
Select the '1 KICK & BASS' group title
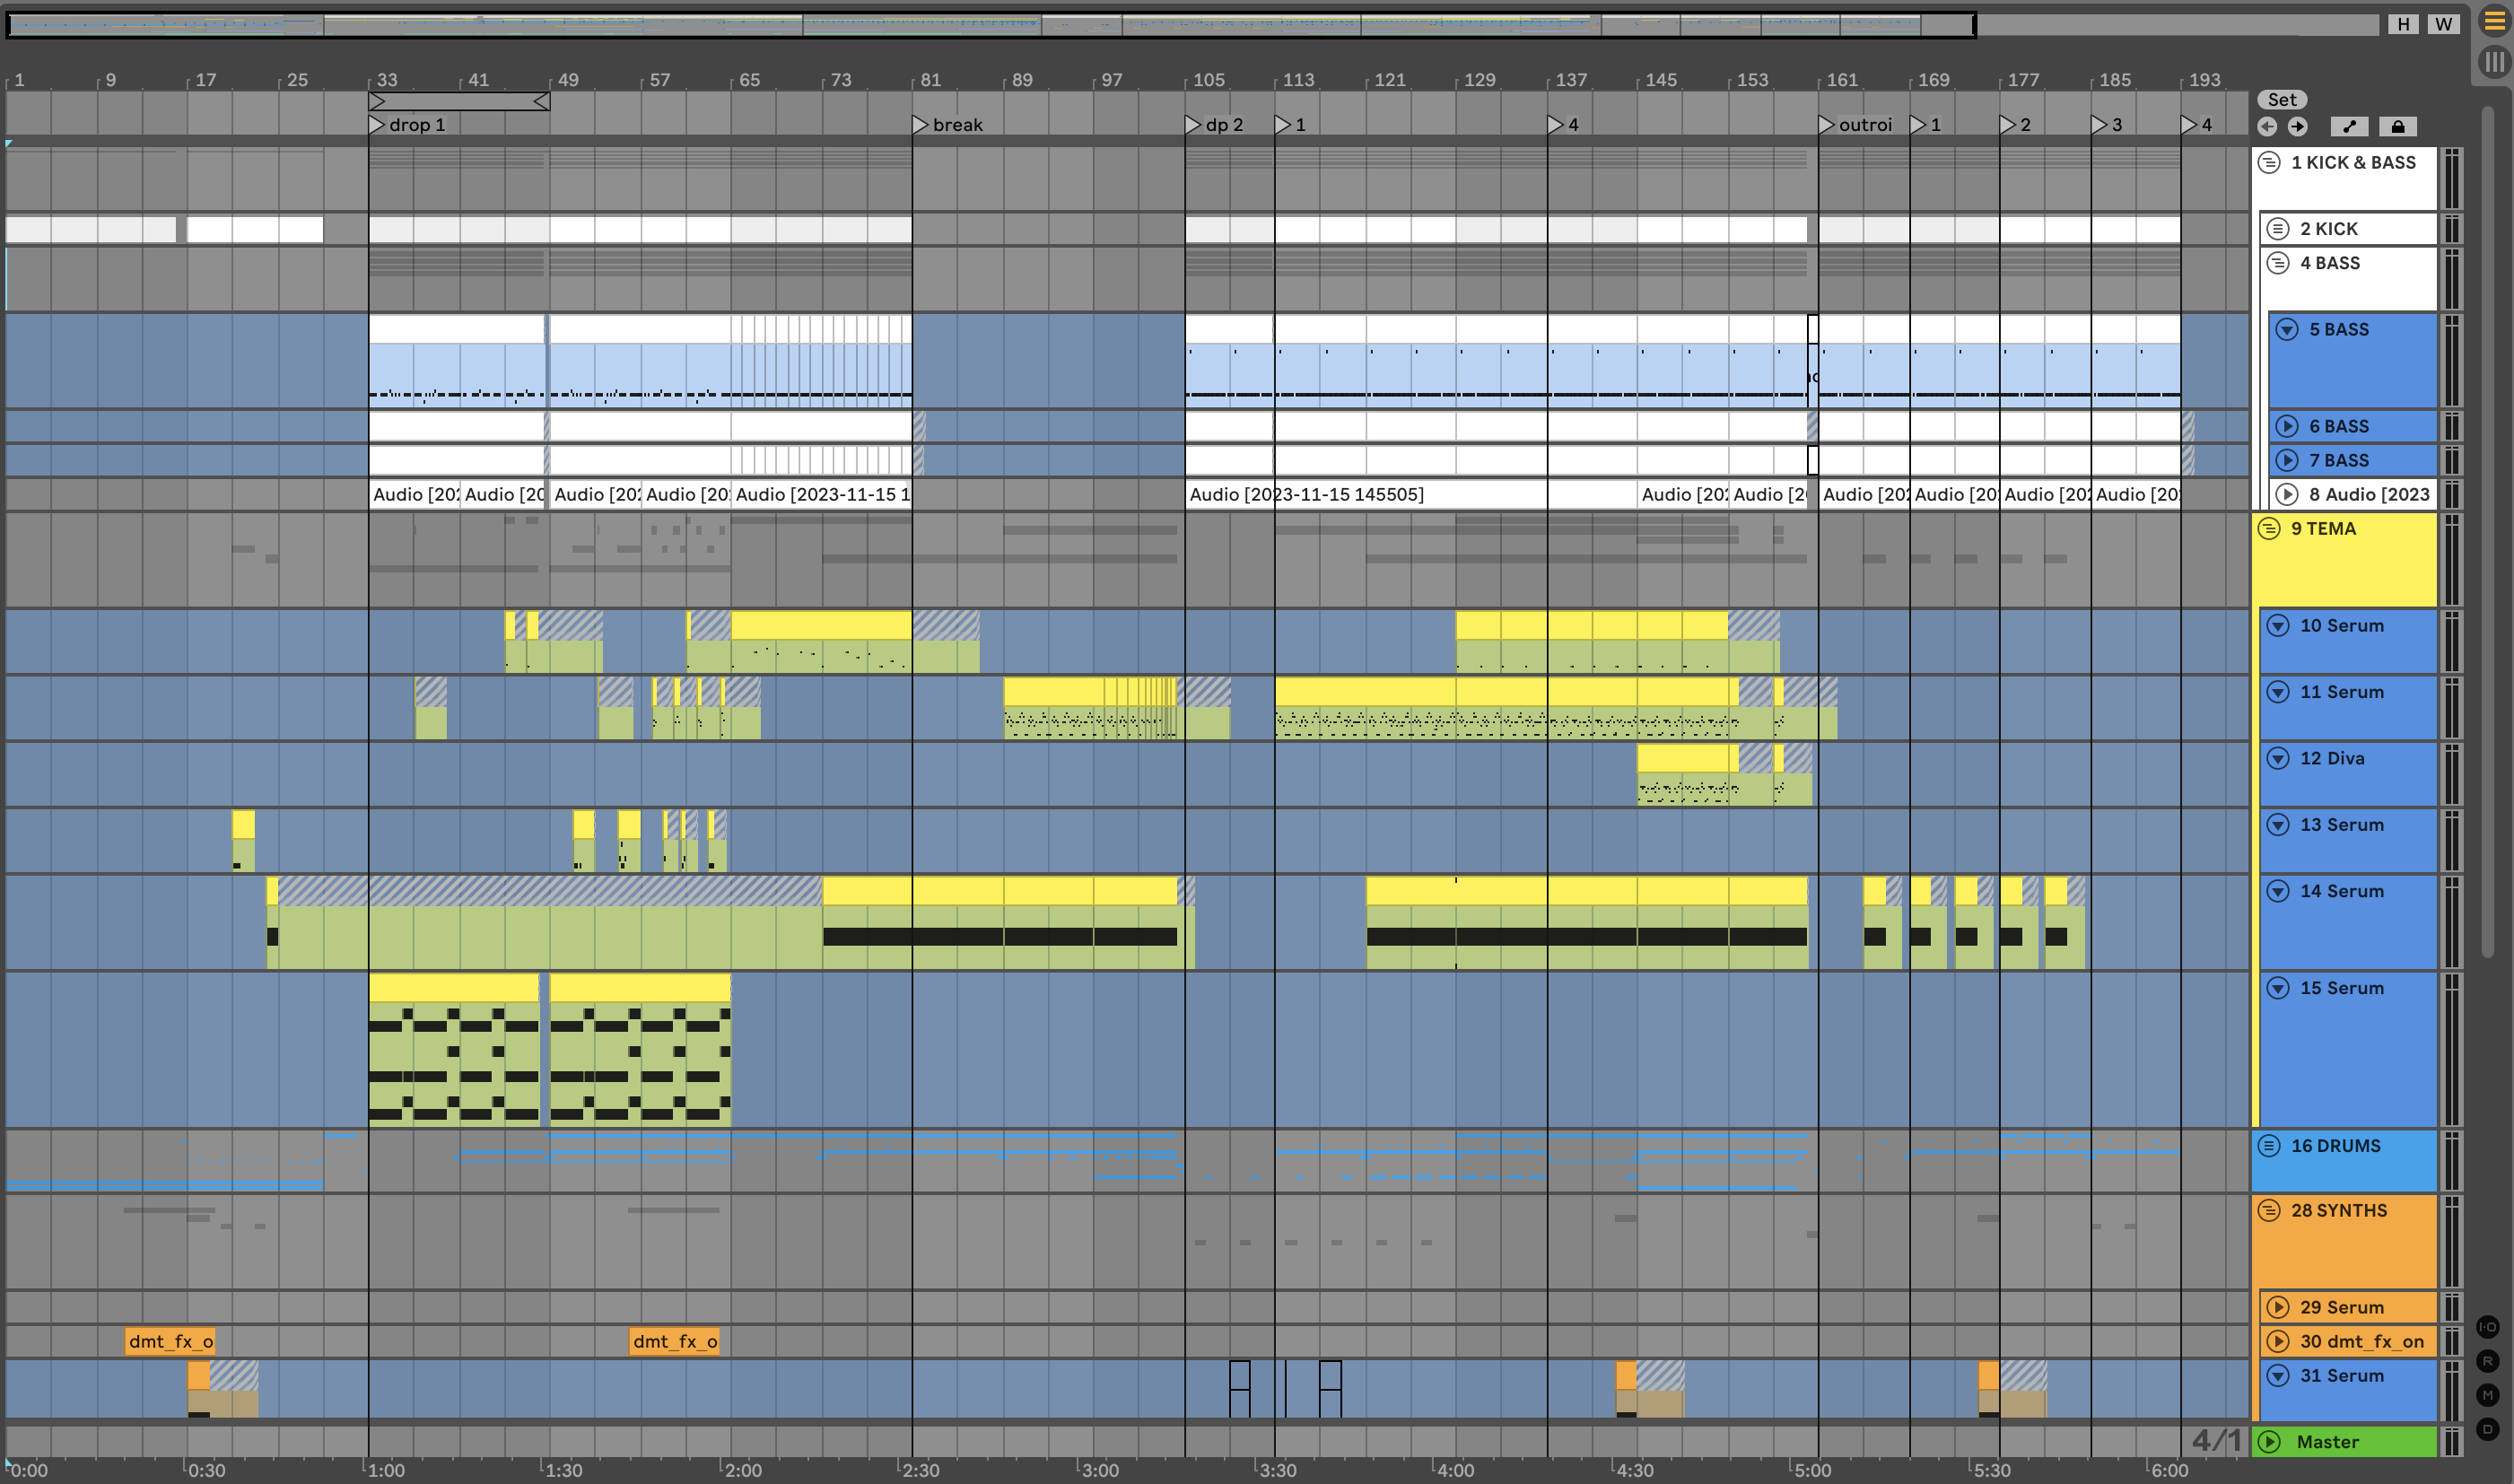[2353, 162]
